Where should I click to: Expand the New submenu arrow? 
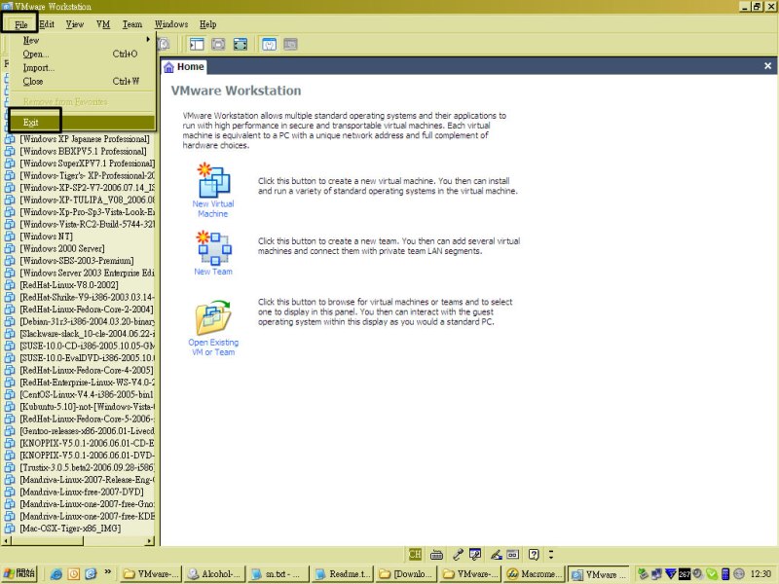[148, 39]
